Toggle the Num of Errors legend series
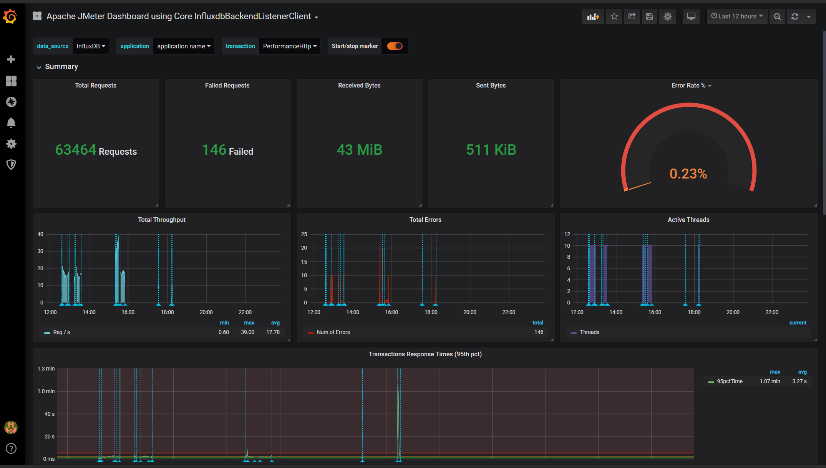This screenshot has height=468, width=826. click(333, 332)
